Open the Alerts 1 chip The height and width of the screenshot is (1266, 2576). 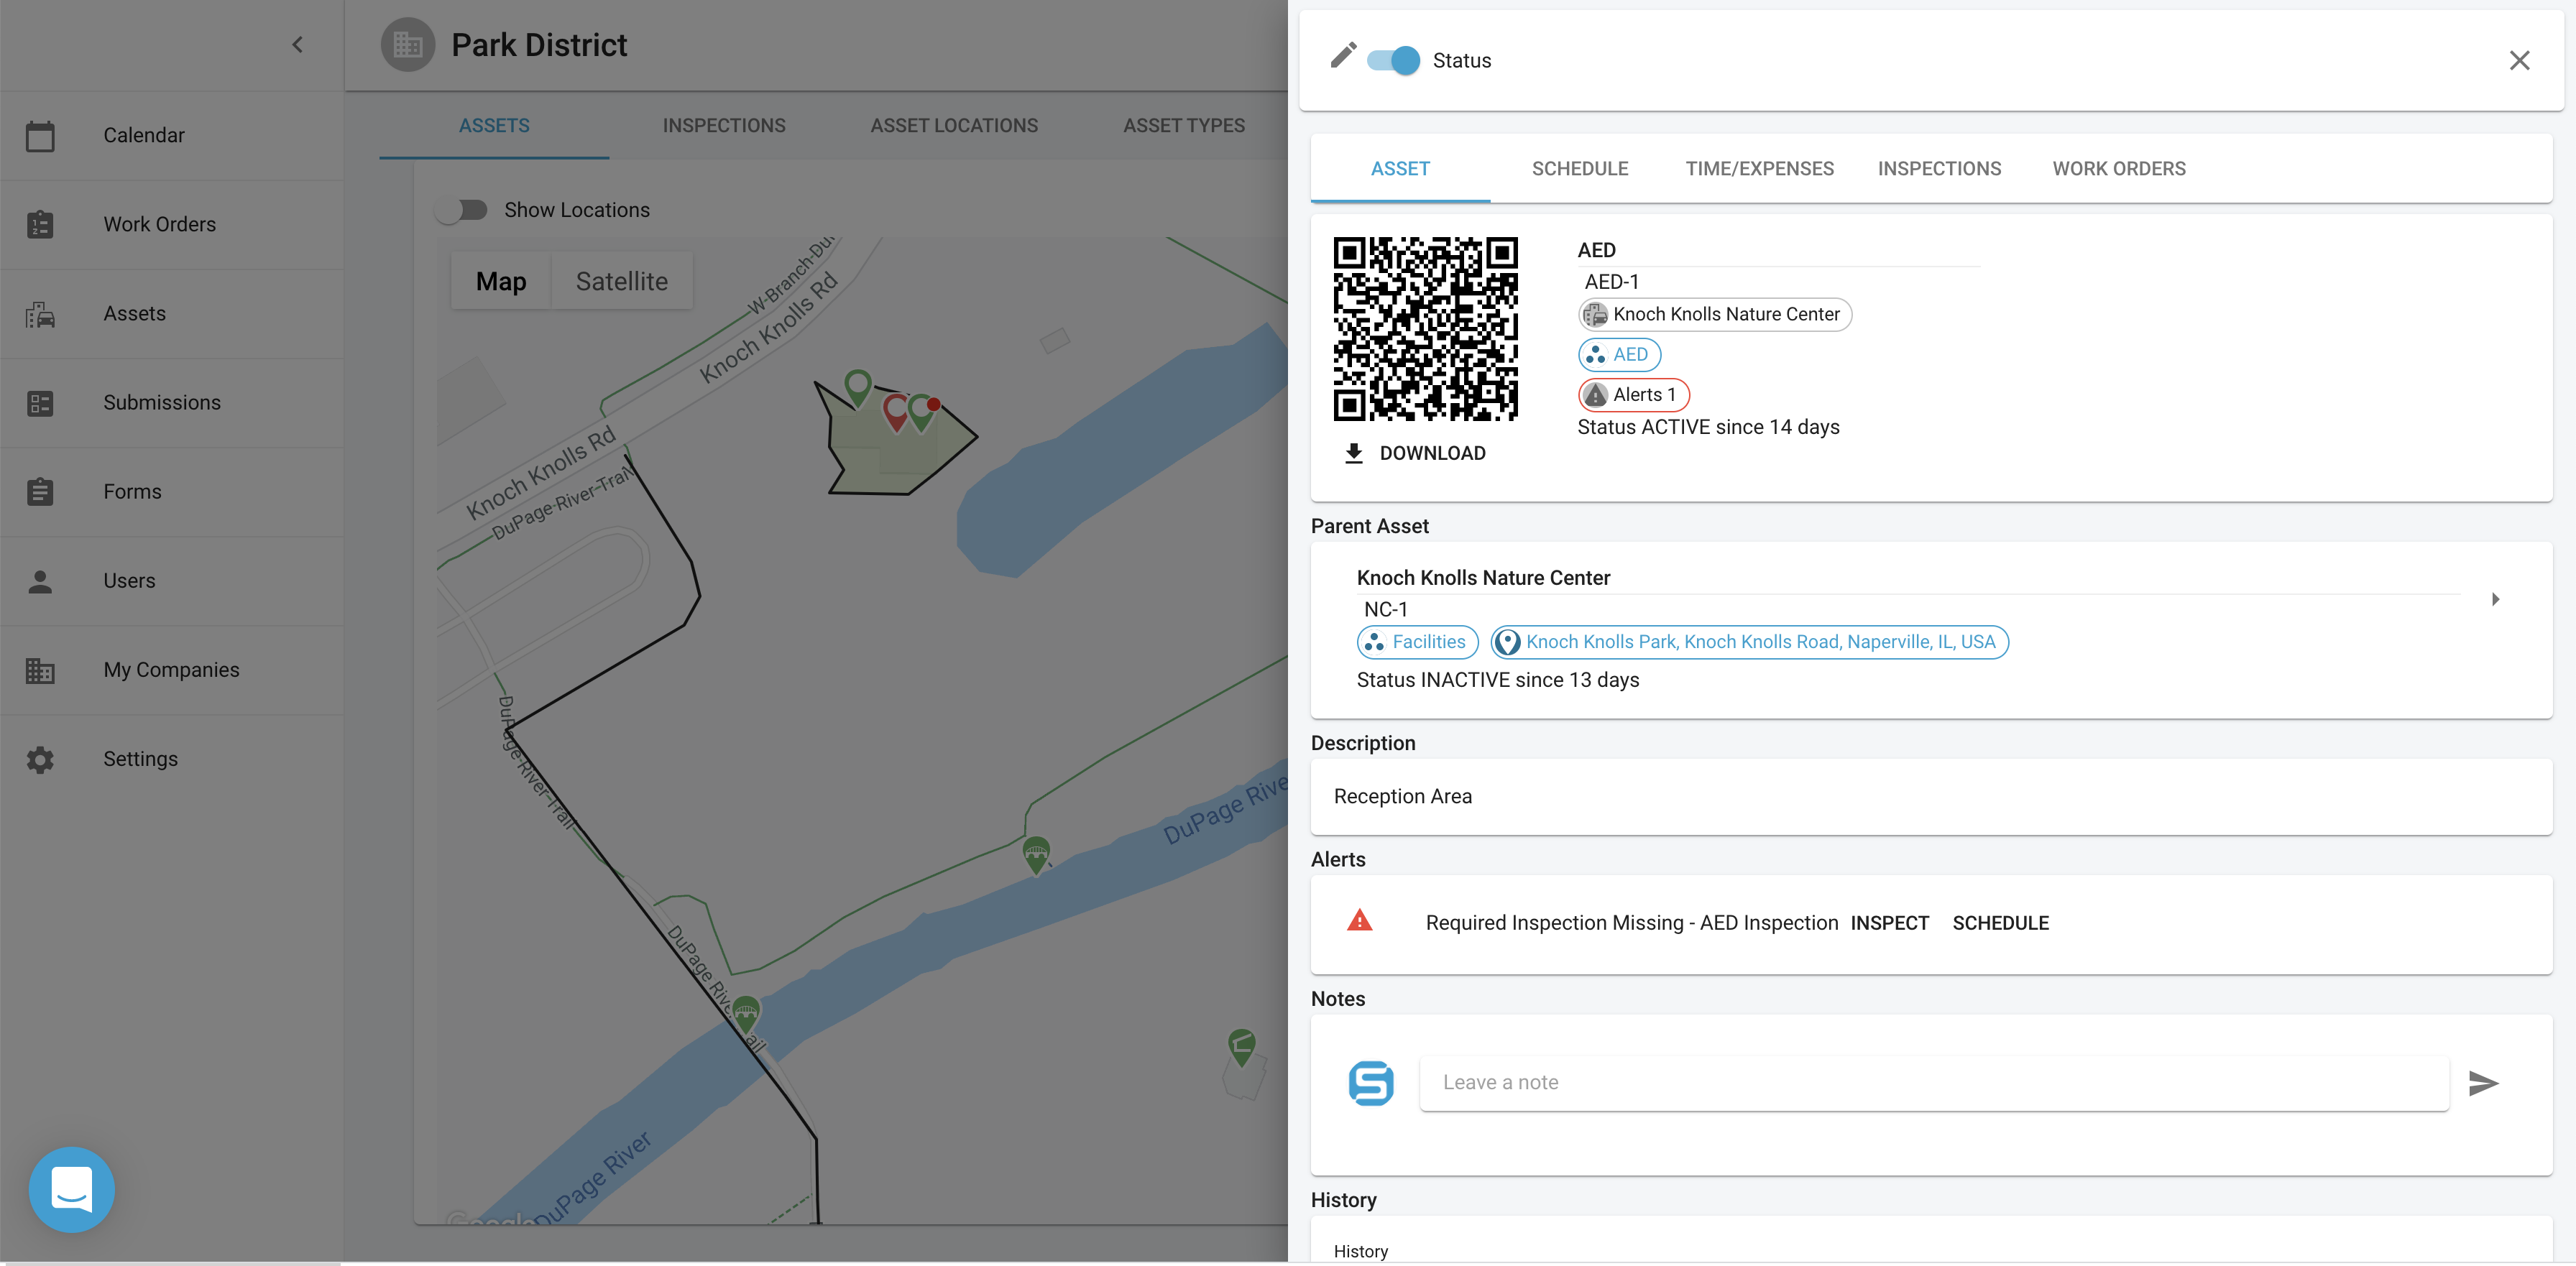tap(1633, 395)
